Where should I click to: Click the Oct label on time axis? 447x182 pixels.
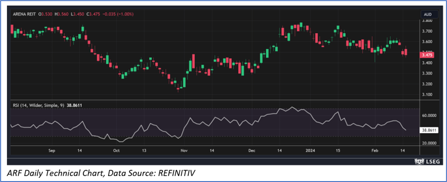[116, 150]
